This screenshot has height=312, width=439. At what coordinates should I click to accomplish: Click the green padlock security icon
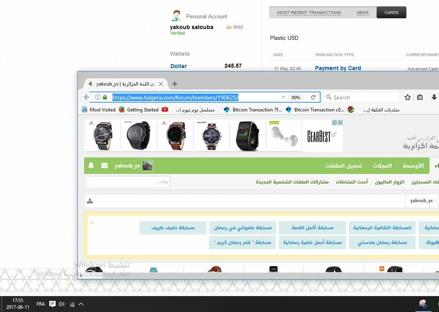(105, 97)
